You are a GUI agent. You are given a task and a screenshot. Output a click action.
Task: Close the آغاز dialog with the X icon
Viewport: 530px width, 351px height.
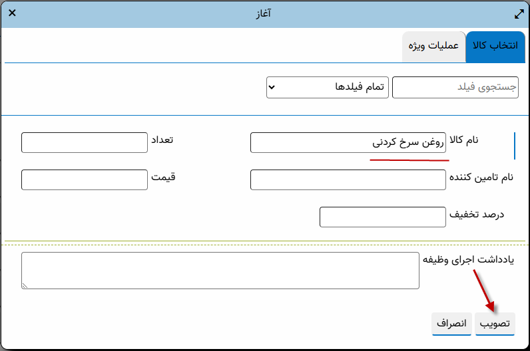point(13,13)
